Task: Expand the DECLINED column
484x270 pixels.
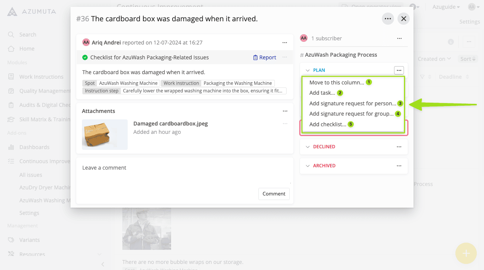Action: [308, 146]
